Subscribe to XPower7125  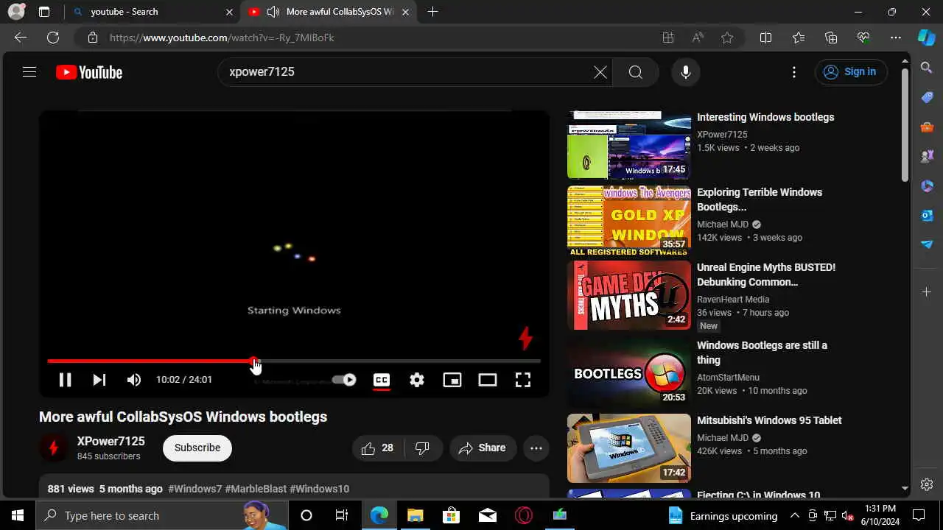point(197,448)
